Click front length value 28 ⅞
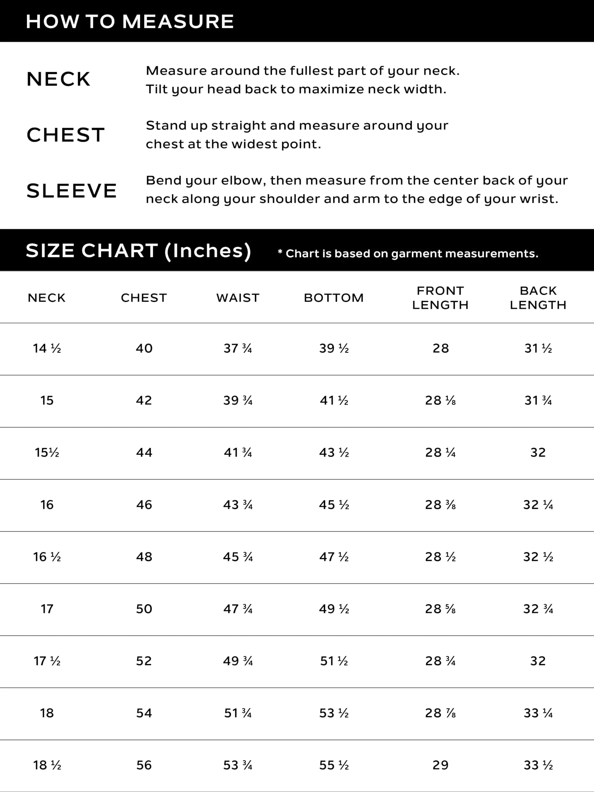594x792 pixels. [x=440, y=713]
